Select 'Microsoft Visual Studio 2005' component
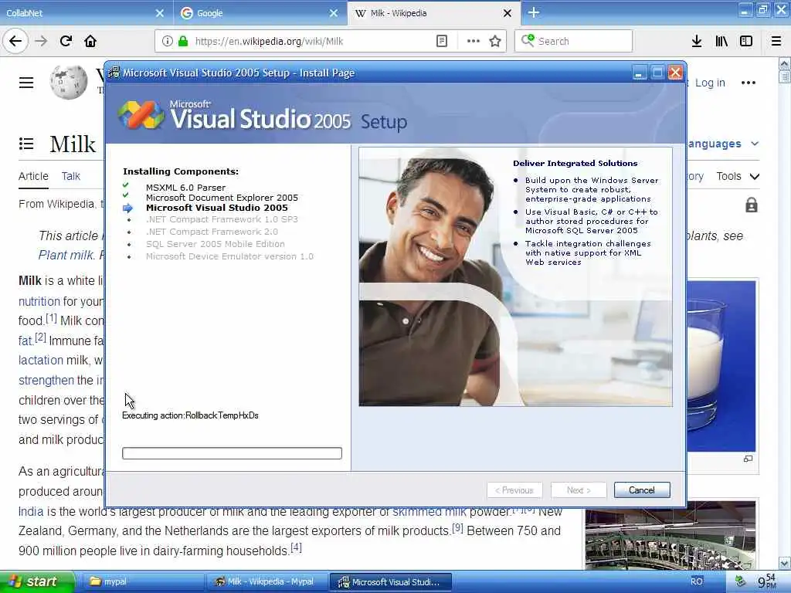 [217, 208]
